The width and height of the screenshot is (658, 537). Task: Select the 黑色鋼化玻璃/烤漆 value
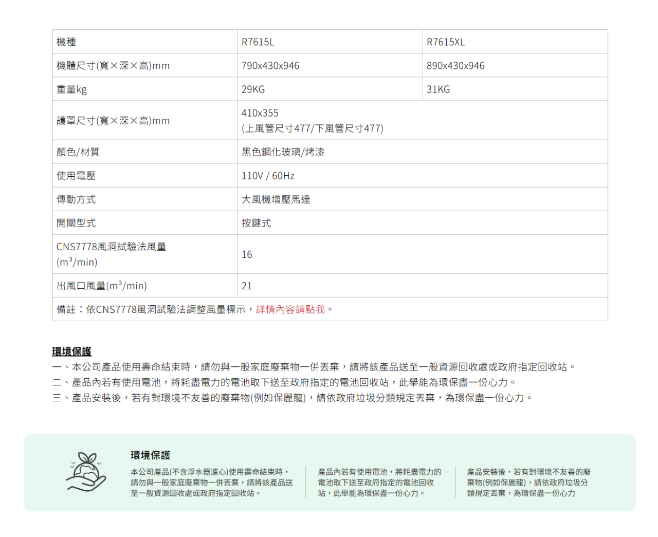coord(283,152)
